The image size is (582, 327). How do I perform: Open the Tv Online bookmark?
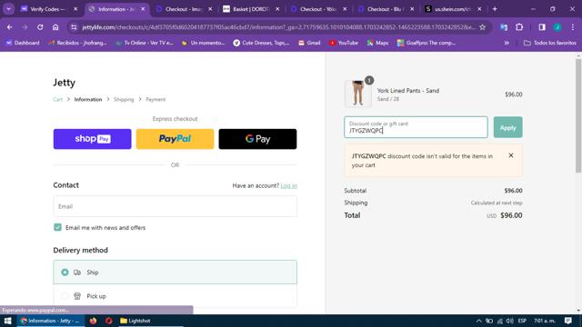click(x=145, y=43)
